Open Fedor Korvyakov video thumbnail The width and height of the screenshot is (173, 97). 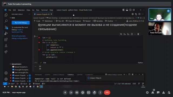click(160, 29)
